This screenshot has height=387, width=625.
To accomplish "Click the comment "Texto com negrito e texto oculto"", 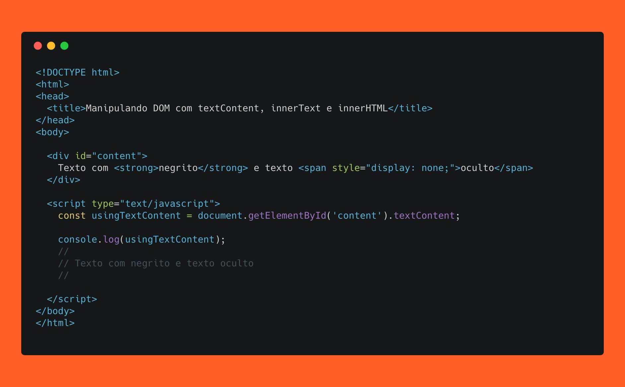I will point(164,263).
